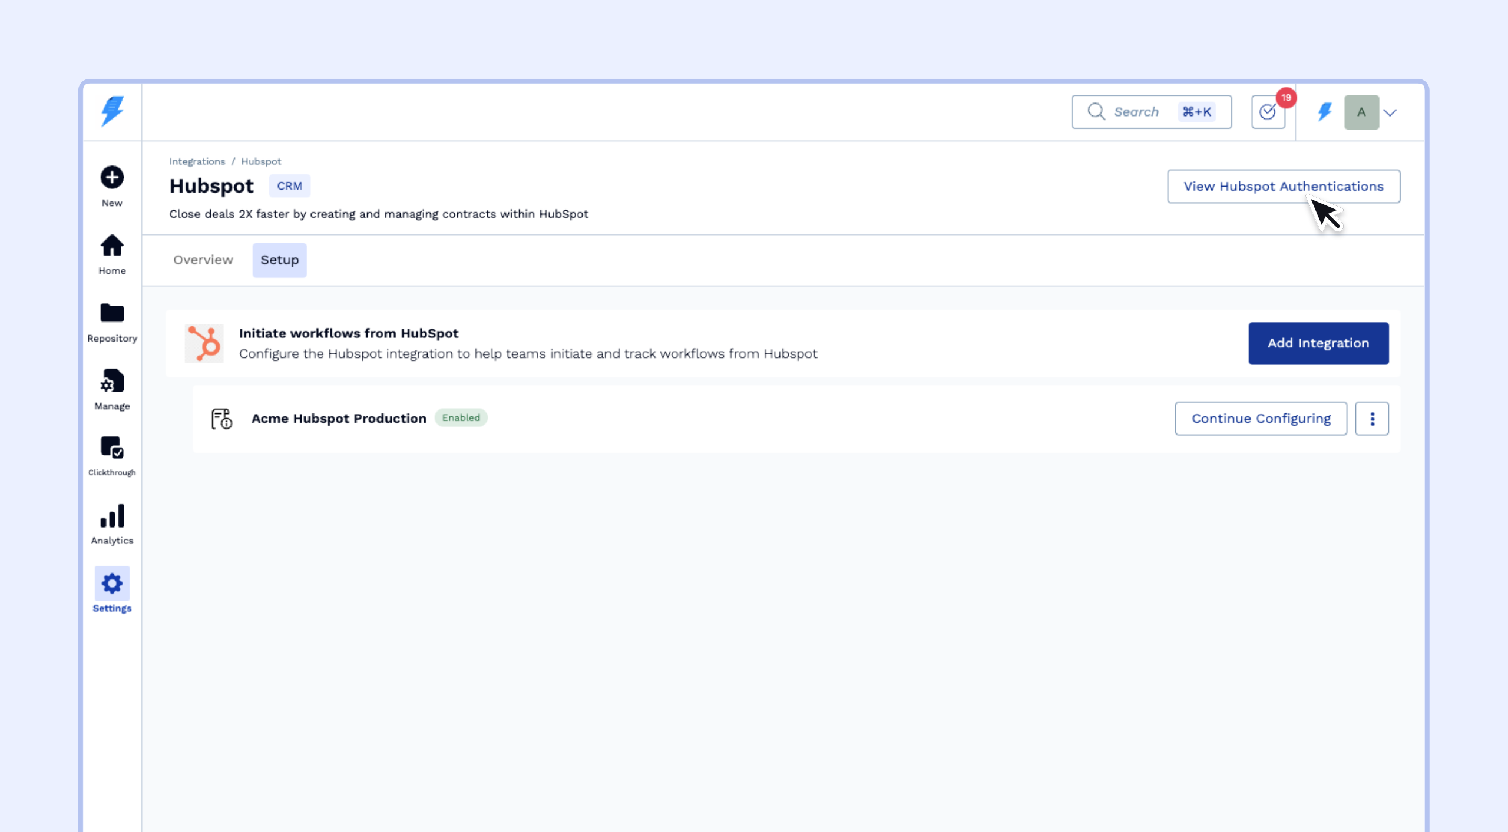Click the Add Integration button

tap(1318, 343)
